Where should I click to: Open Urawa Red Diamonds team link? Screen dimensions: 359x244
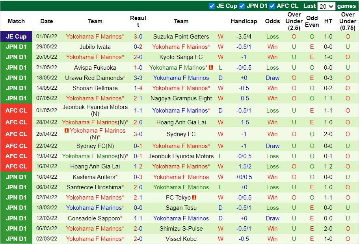click(x=94, y=78)
